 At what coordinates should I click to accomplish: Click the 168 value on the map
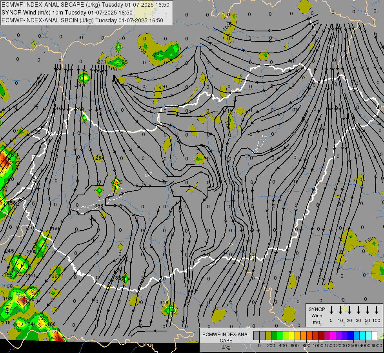point(51,324)
